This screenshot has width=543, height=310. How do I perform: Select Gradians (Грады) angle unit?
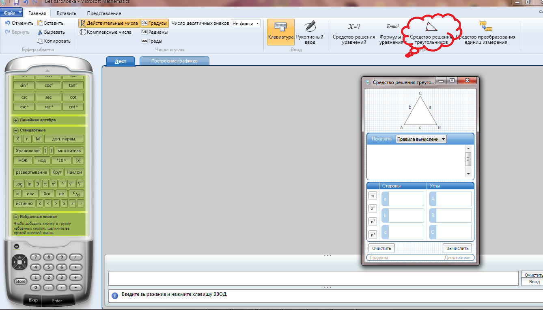152,41
